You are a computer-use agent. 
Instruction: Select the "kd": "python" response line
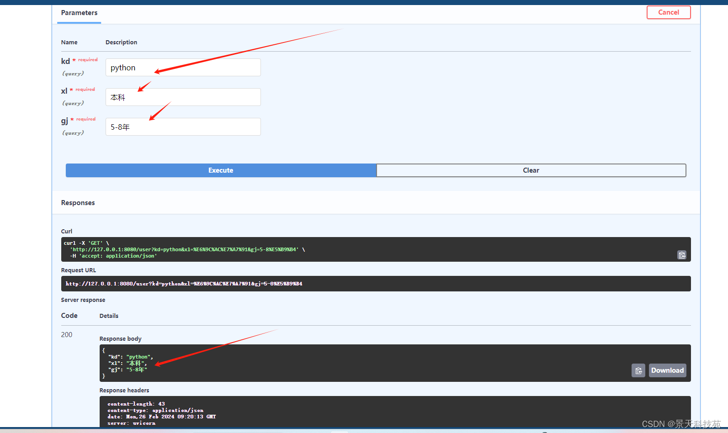[131, 357]
